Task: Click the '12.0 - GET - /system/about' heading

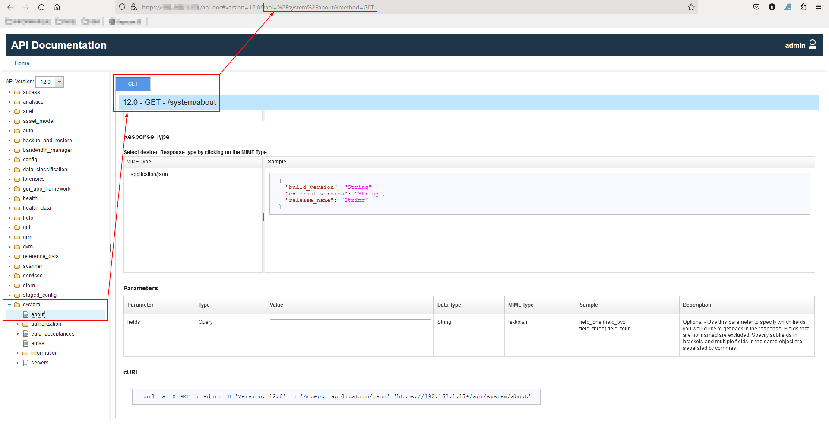Action: pyautogui.click(x=169, y=102)
